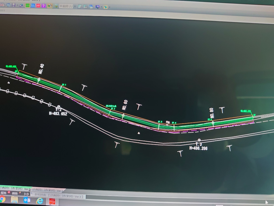The height and width of the screenshot is (206, 274).
Task: Click the T.2 survey point marker
Action: click(59, 107)
